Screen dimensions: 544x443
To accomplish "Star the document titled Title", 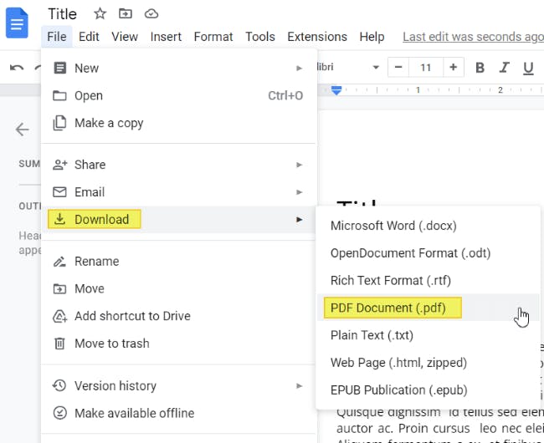I will point(100,14).
